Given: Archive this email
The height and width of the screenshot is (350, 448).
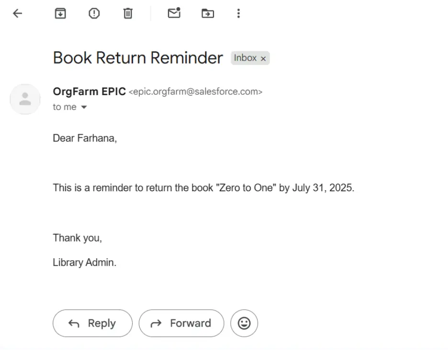Looking at the screenshot, I should tap(60, 13).
